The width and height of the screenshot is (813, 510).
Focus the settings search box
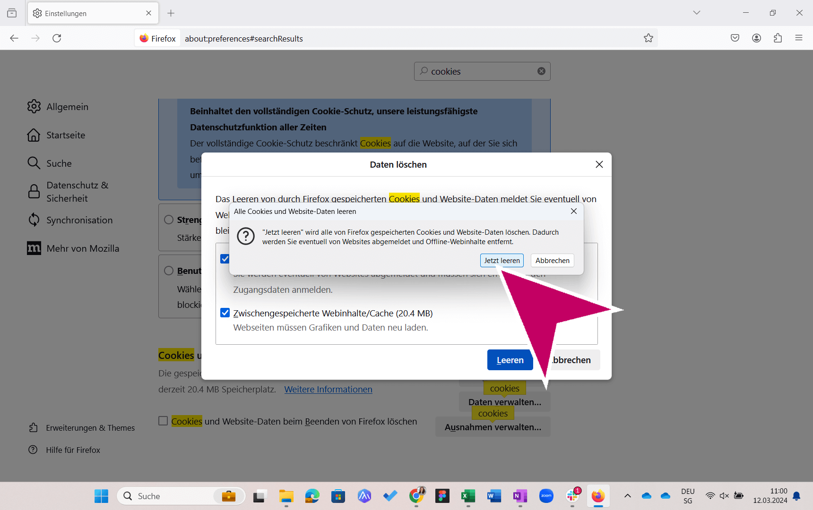click(x=482, y=71)
